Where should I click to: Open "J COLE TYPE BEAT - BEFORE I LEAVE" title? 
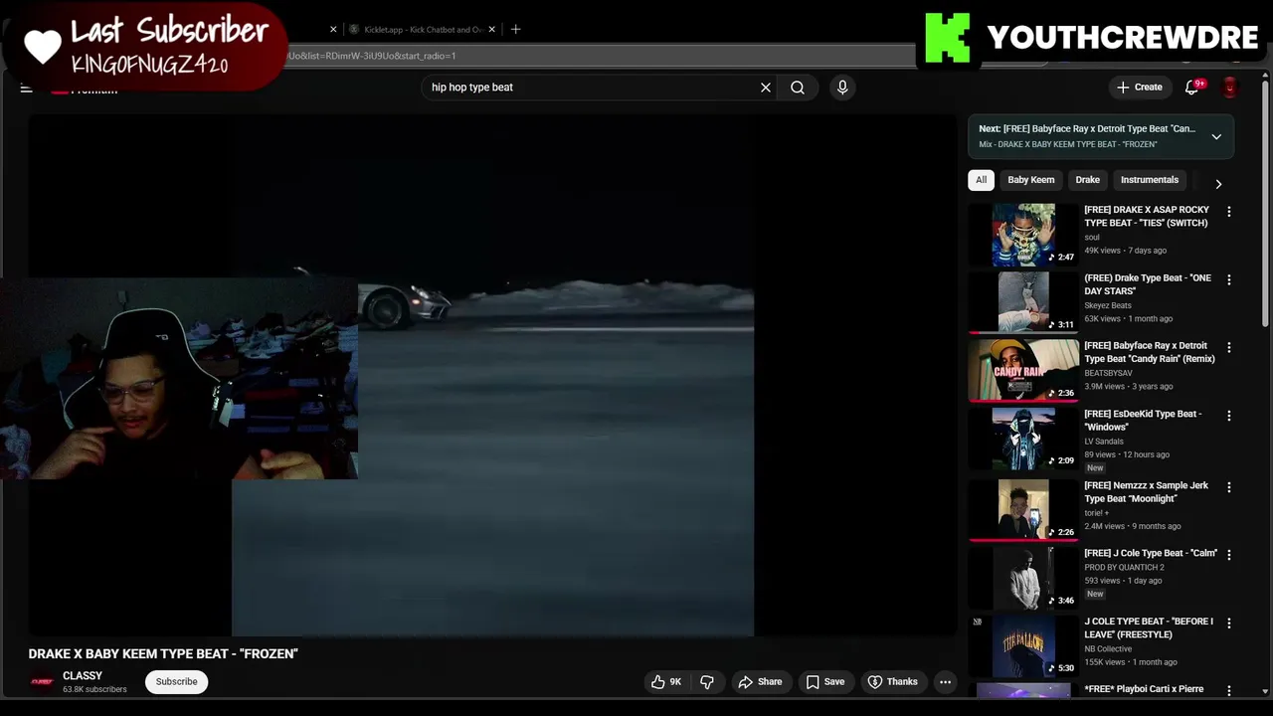1149,627
